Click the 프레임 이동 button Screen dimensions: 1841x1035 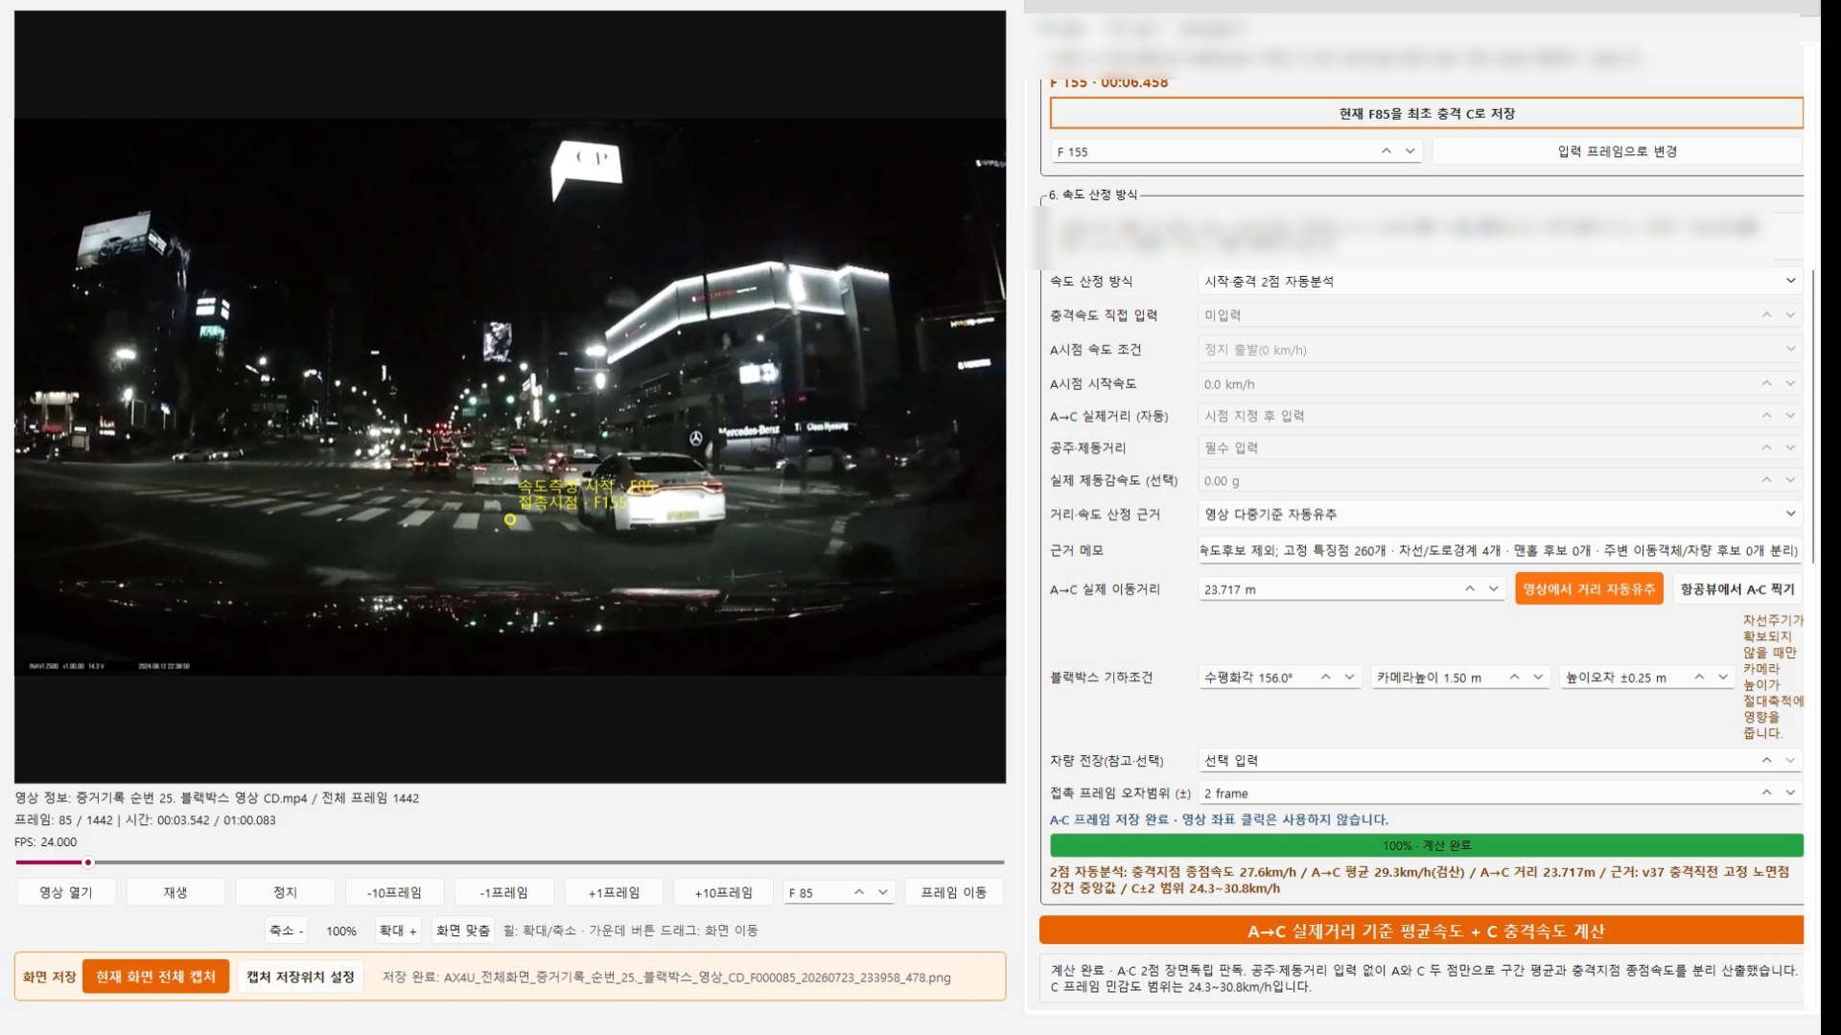click(x=954, y=892)
